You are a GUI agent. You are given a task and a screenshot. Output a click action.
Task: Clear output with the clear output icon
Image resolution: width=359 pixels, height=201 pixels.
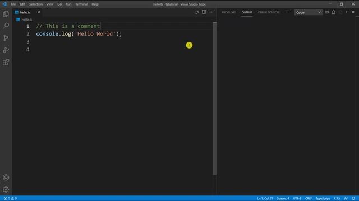(327, 12)
